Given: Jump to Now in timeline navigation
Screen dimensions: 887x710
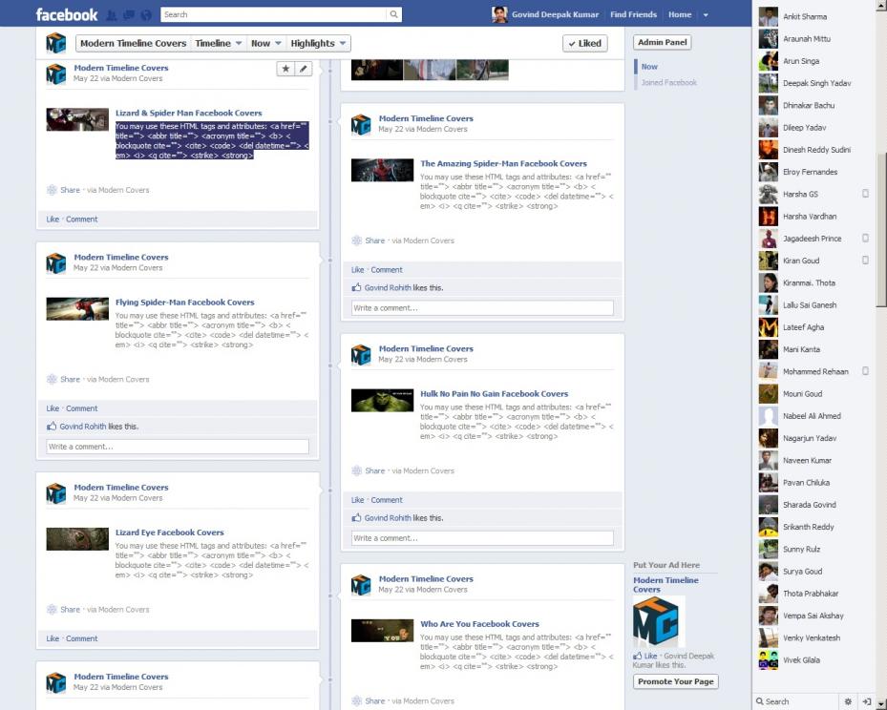Looking at the screenshot, I should click(649, 67).
